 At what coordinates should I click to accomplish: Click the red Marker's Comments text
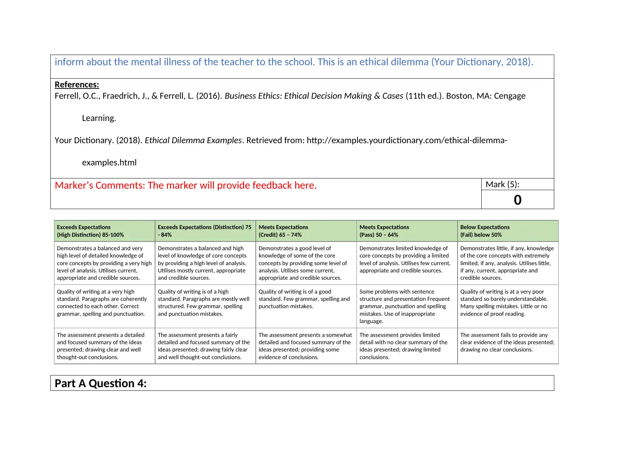pyautogui.click(x=186, y=185)
